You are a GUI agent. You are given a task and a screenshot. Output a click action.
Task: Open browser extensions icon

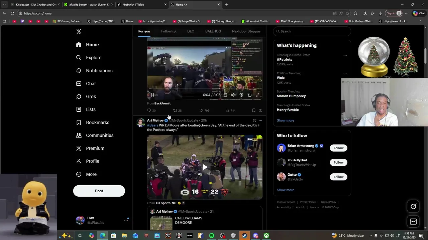pos(355,13)
